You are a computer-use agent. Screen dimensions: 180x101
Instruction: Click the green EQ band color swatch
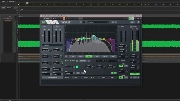(x=77, y=67)
